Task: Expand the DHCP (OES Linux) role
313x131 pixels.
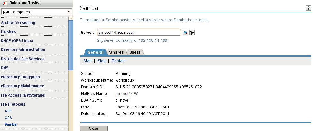Action: tap(17, 41)
